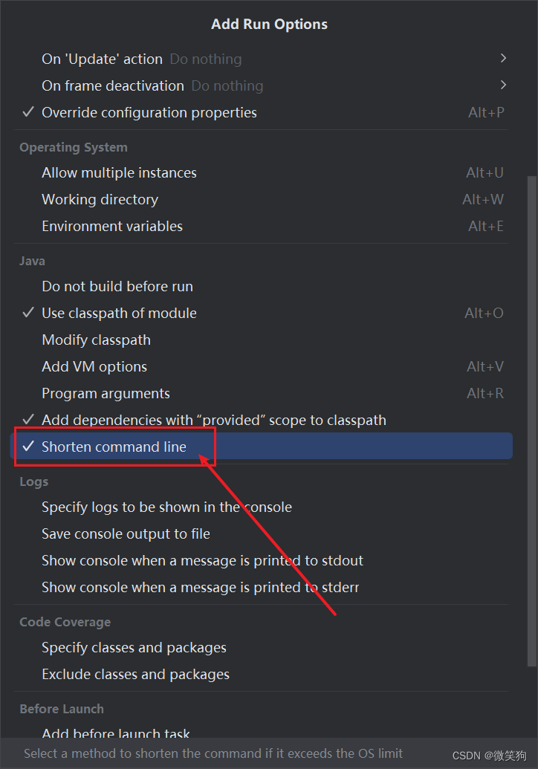Image resolution: width=538 pixels, height=769 pixels.
Task: Uncheck "Use classpath of module"
Action: 119,313
